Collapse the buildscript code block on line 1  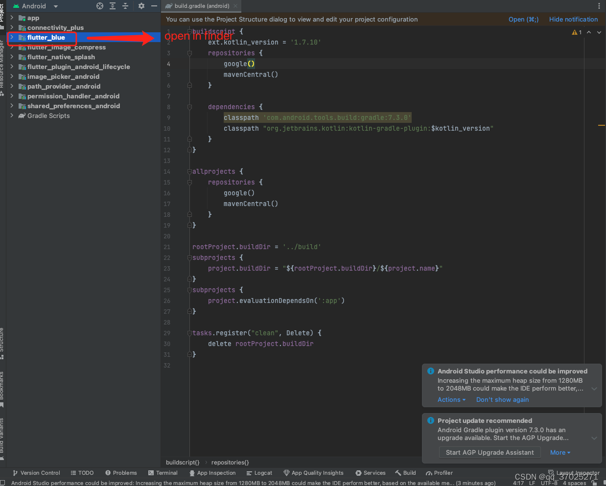pyautogui.click(x=189, y=31)
